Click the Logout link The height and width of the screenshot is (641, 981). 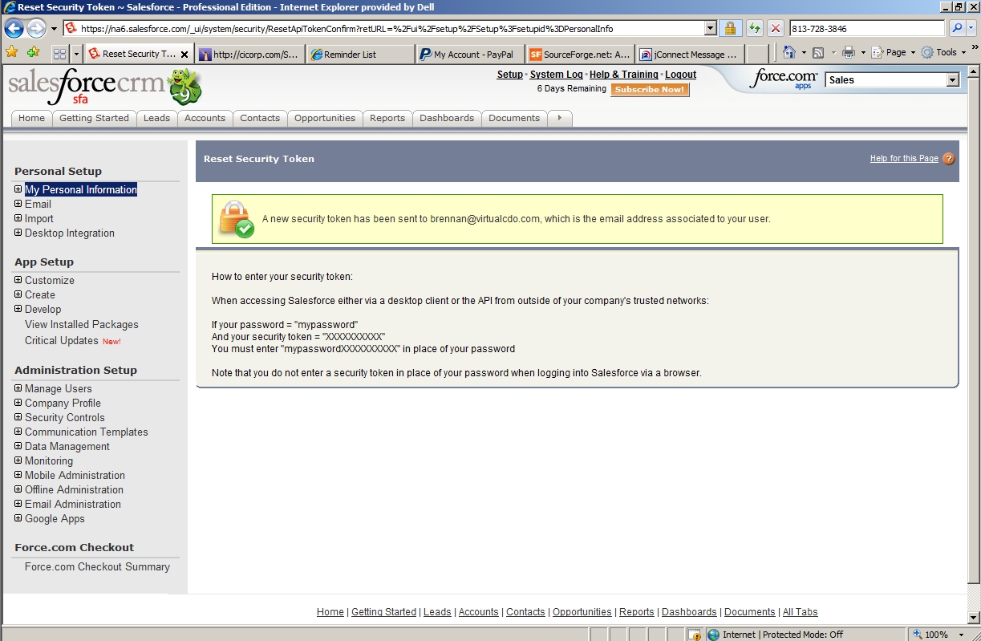(x=681, y=75)
